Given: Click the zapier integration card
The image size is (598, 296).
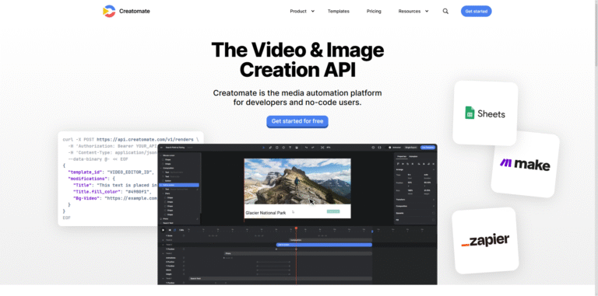Looking at the screenshot, I should 485,241.
